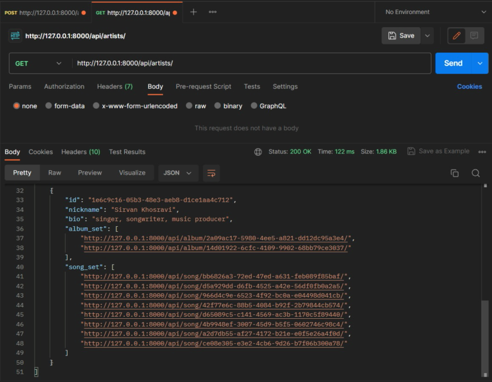Viewport: 492px width, 382px height.
Task: Open song link ending feb089f85baf
Action: click(214, 276)
